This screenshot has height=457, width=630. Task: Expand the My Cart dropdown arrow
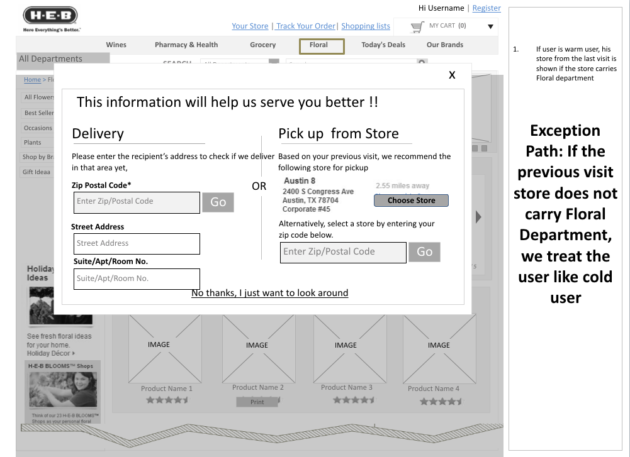[x=490, y=27]
